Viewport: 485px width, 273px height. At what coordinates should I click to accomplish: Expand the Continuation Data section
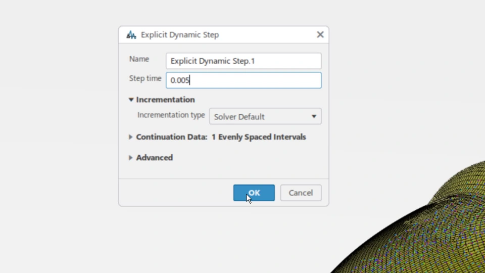pyautogui.click(x=130, y=137)
